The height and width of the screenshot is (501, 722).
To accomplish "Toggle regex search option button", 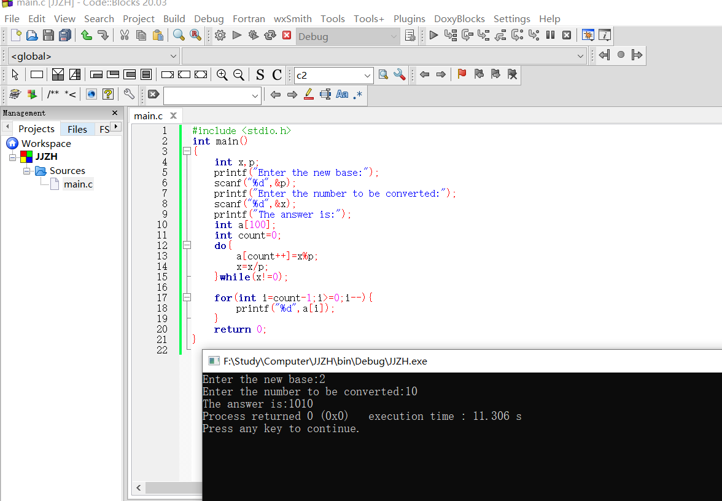I will click(358, 95).
